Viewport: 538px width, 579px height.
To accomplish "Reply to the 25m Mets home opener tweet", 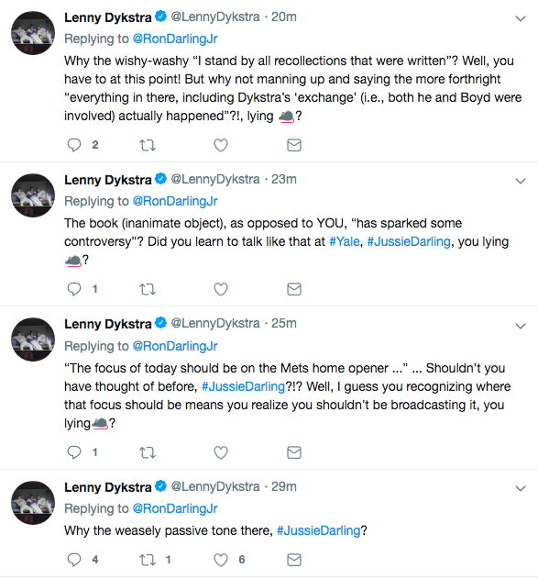I will pyautogui.click(x=74, y=452).
